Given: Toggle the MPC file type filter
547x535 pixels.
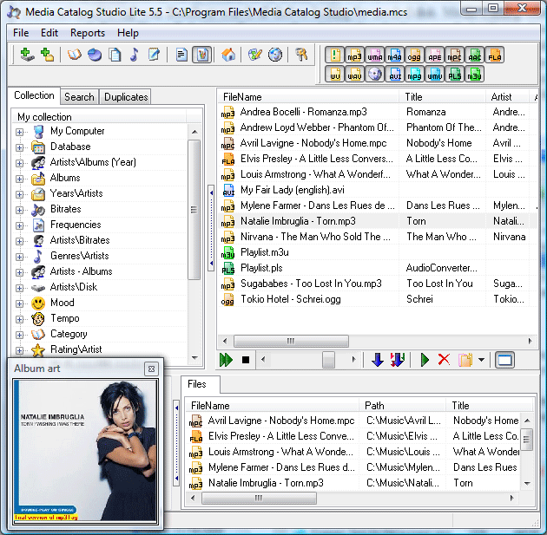Looking at the screenshot, I should pos(455,55).
